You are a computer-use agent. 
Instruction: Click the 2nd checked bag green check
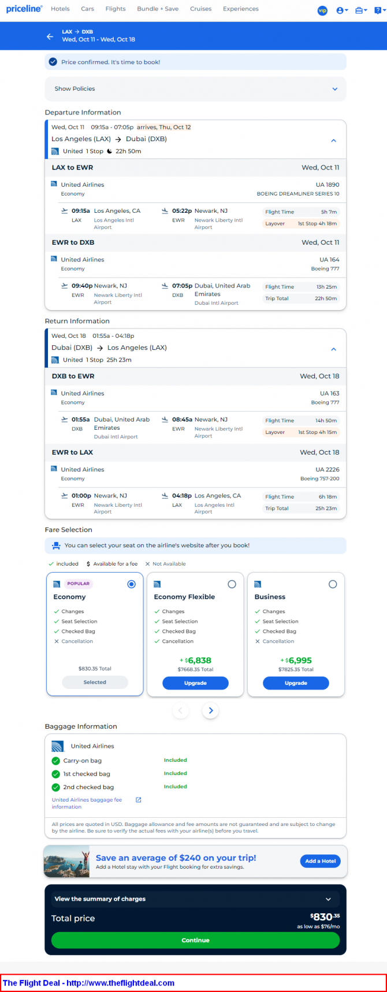point(56,787)
